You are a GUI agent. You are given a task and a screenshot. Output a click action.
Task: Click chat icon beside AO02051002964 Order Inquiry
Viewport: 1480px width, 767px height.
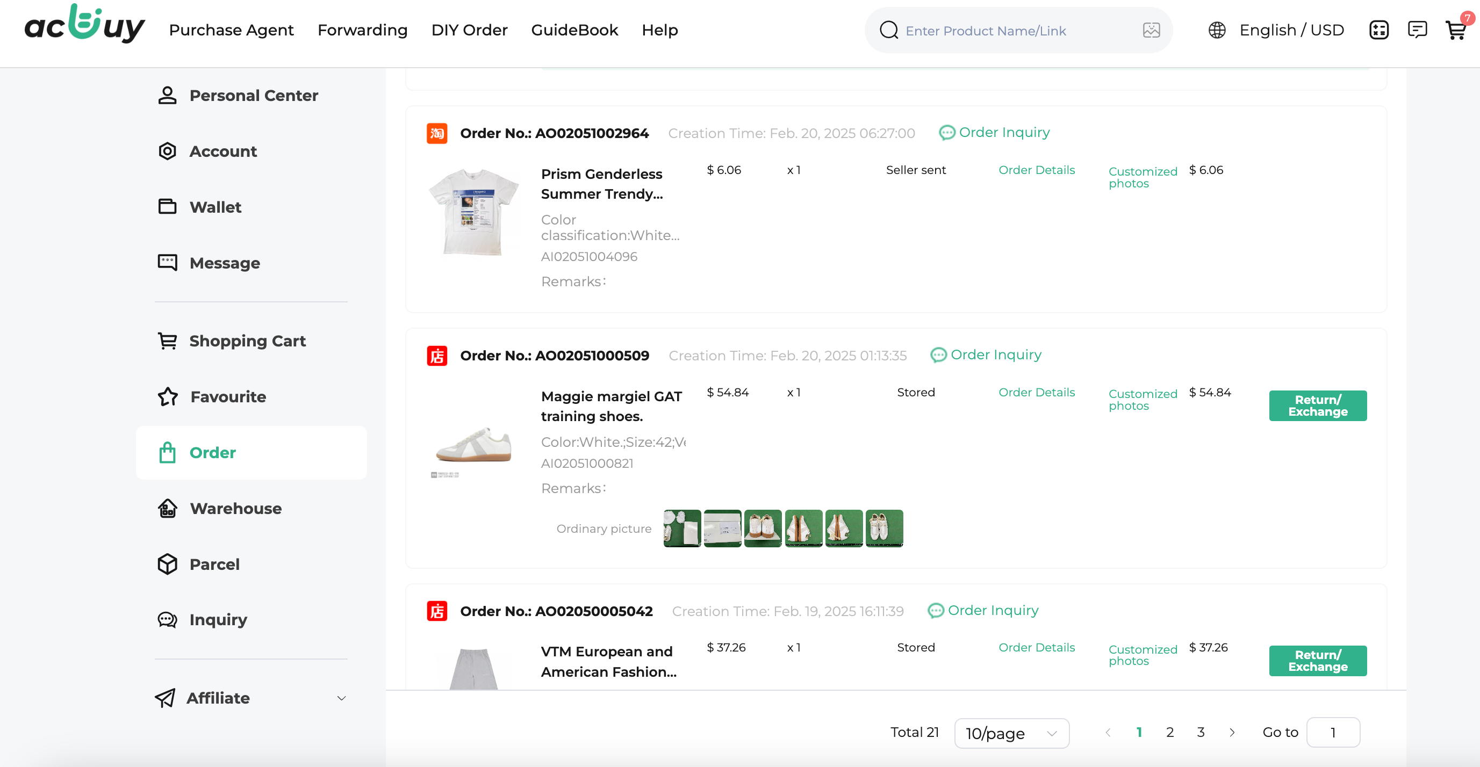point(946,133)
